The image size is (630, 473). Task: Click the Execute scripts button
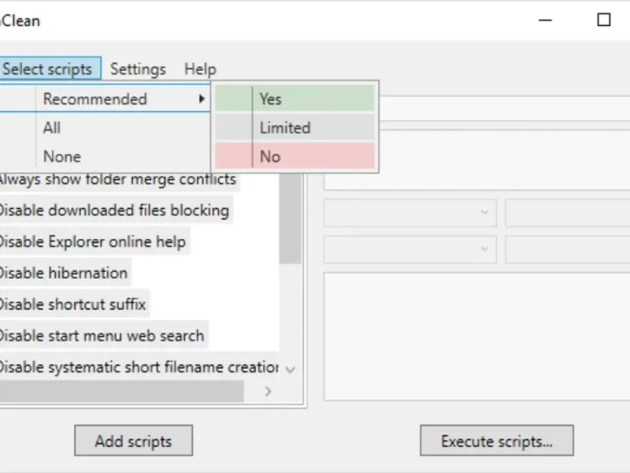point(496,441)
